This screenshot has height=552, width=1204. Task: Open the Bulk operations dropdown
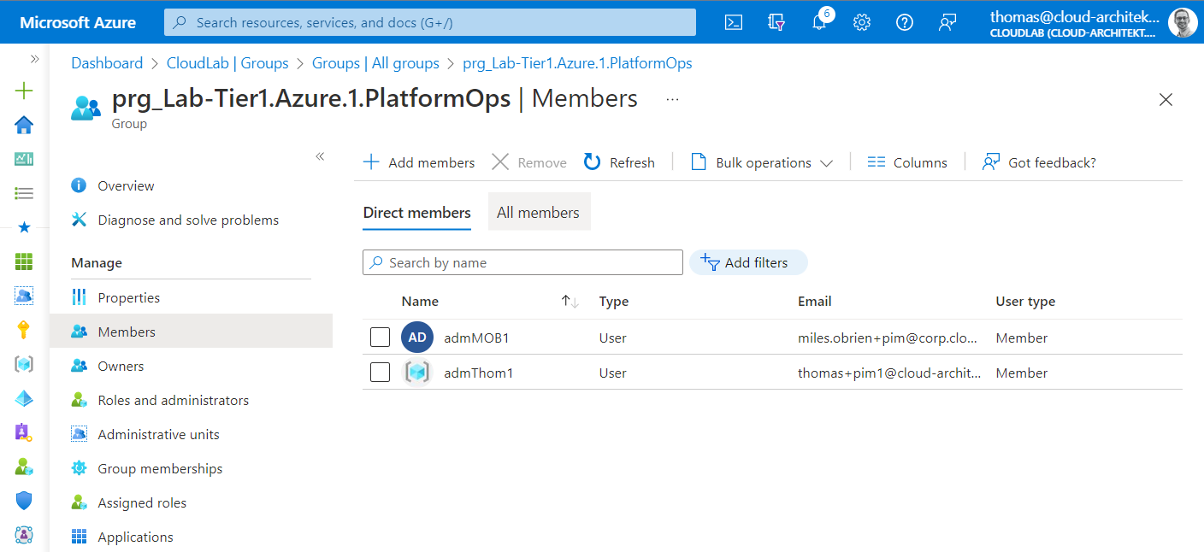(761, 162)
